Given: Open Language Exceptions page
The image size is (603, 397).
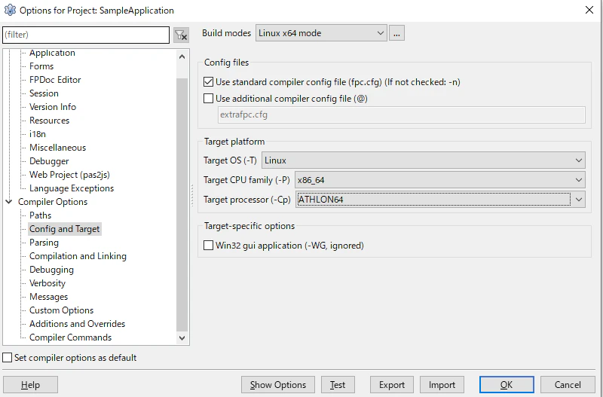Looking at the screenshot, I should point(72,188).
